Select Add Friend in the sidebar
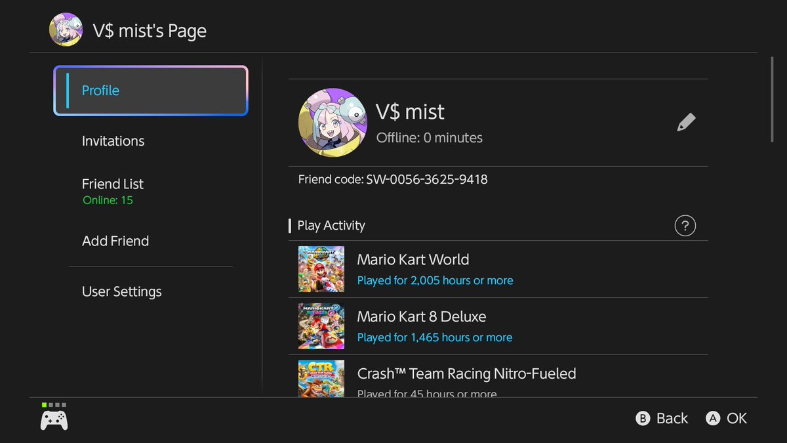 point(115,241)
